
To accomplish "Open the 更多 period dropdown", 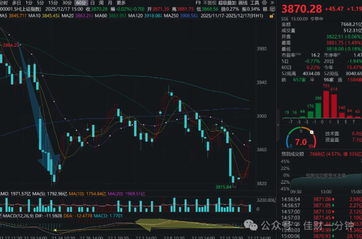I will pos(121,3).
